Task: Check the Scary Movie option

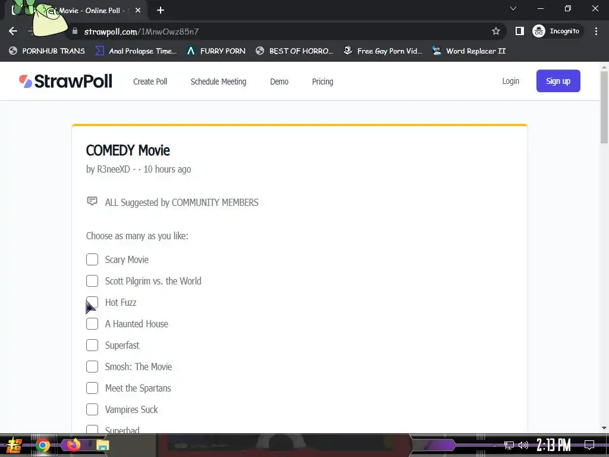Action: pos(92,259)
